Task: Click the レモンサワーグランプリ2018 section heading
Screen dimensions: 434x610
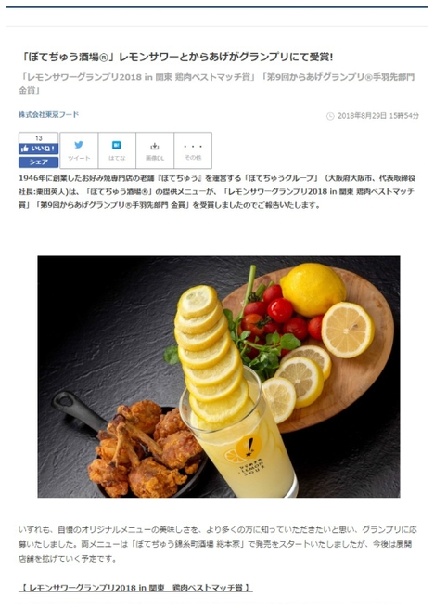Action: point(135,588)
